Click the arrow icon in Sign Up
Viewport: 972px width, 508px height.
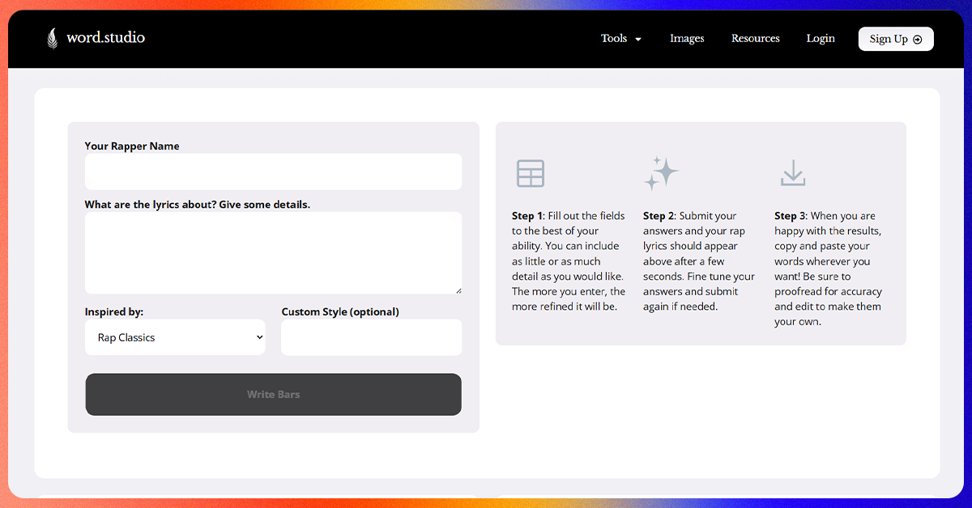point(918,40)
